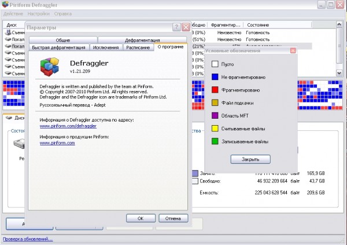Click the Русскоязычный перевод - Adept text

pos(73,105)
